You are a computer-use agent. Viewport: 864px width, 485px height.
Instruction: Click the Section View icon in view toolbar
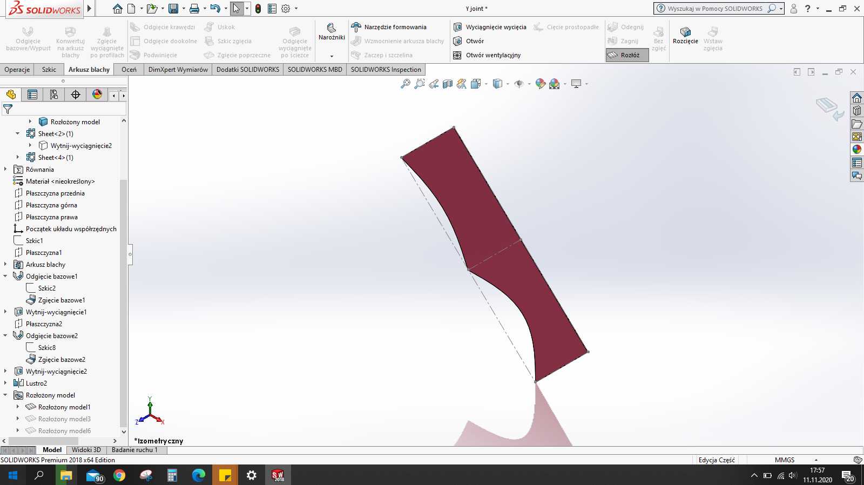[x=448, y=84]
